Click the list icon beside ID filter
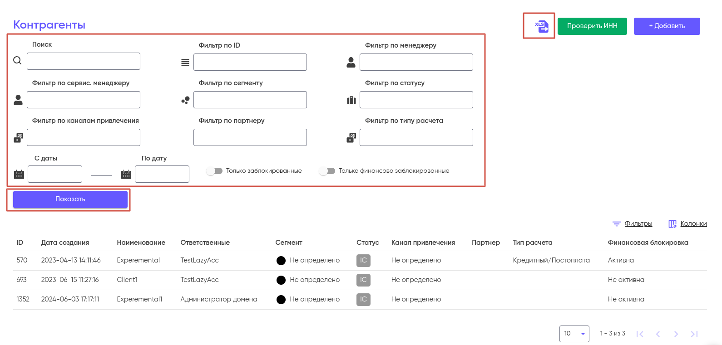Viewport: 722px width, 345px height. coord(185,63)
